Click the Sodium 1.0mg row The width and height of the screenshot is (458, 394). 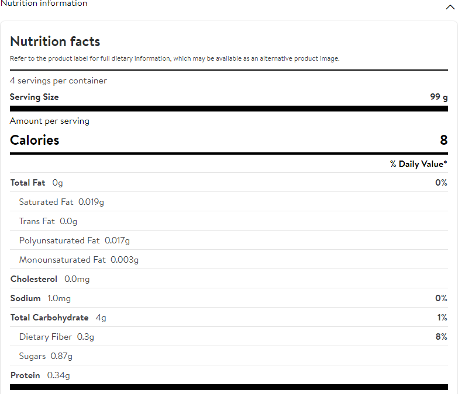click(x=40, y=298)
